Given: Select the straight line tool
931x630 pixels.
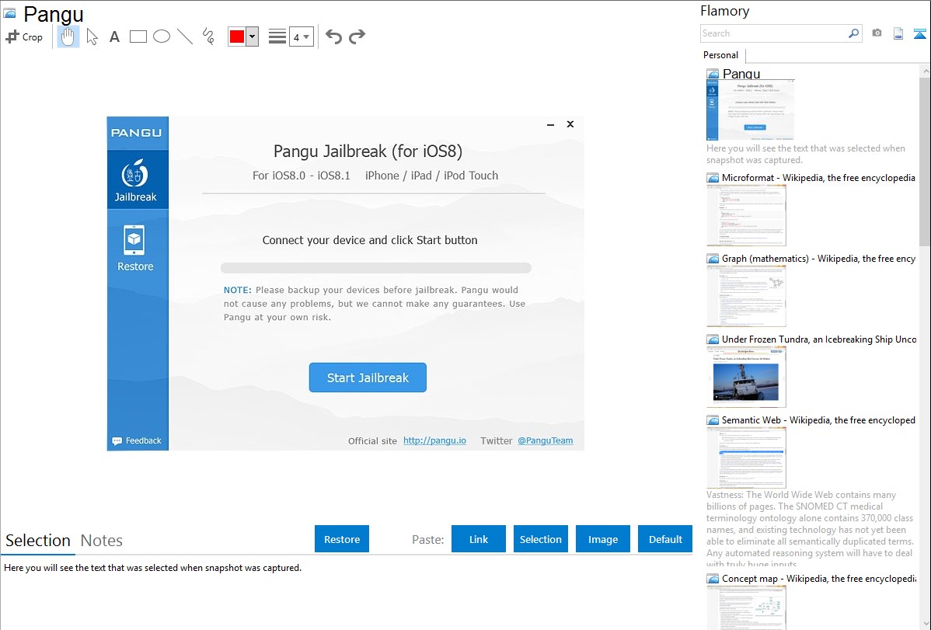Looking at the screenshot, I should click(x=185, y=37).
